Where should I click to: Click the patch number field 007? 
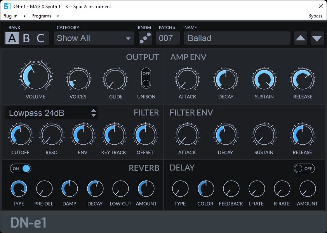click(168, 38)
